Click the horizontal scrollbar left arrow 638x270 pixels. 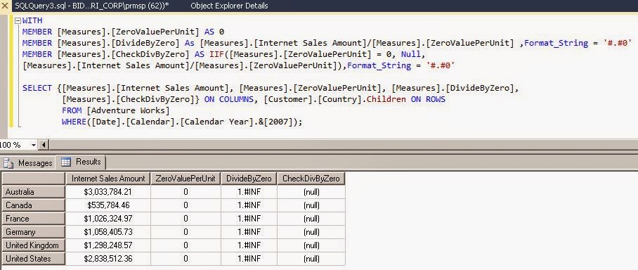click(x=44, y=145)
